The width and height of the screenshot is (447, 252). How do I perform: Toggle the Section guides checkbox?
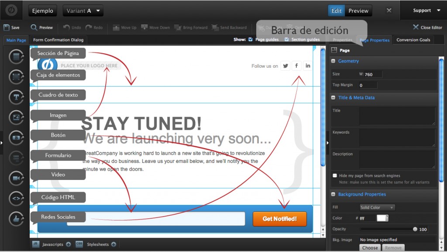pyautogui.click(x=286, y=39)
